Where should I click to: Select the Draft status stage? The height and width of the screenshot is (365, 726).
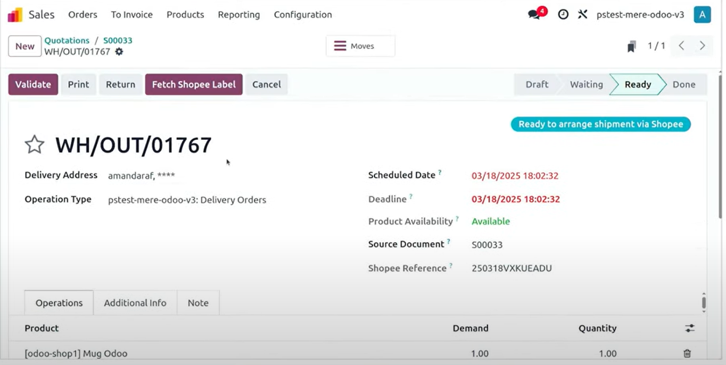537,84
